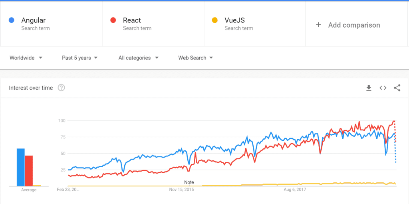409x204 pixels.
Task: Share the Interest over time chart
Action: pyautogui.click(x=397, y=88)
